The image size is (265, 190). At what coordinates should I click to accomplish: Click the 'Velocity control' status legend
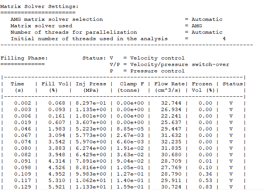(x=157, y=58)
